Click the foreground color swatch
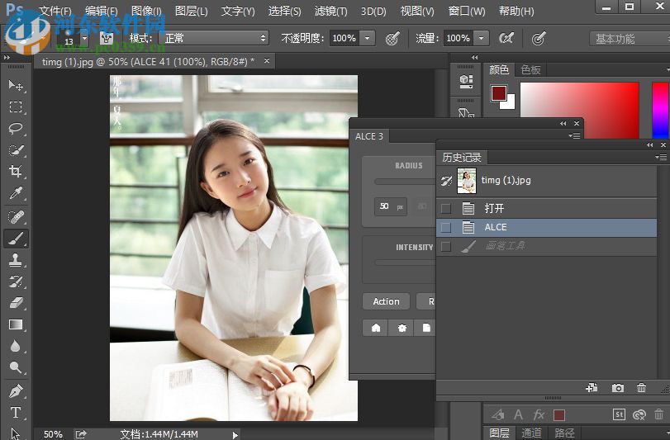 [499, 93]
